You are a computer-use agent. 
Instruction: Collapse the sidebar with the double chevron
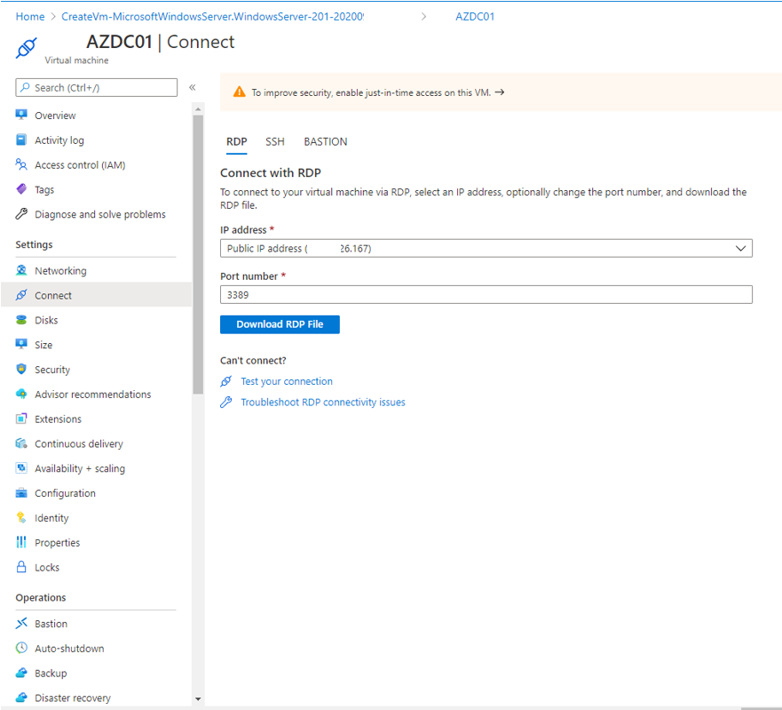(x=193, y=87)
